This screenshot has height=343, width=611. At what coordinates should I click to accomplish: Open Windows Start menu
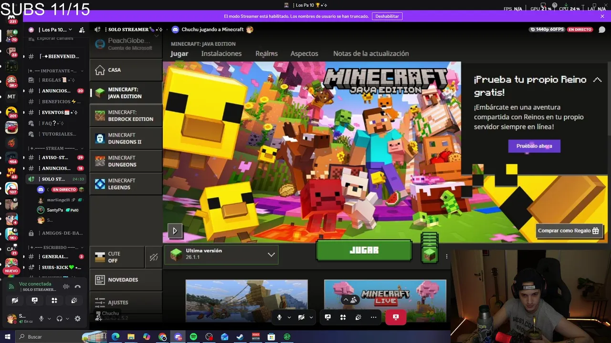coord(8,337)
